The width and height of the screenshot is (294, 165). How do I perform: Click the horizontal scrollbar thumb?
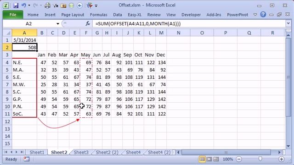[x=226, y=152]
